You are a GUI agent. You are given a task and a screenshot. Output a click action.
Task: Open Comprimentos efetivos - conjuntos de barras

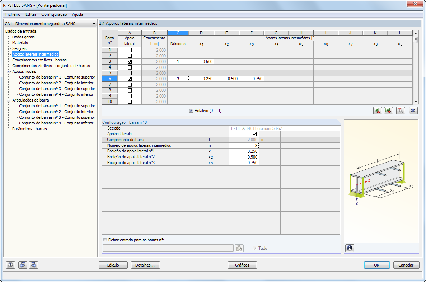coord(51,66)
